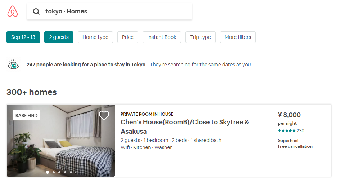Viewport: 337px width, 182px height.
Task: Open the Price filter
Action: 128,37
